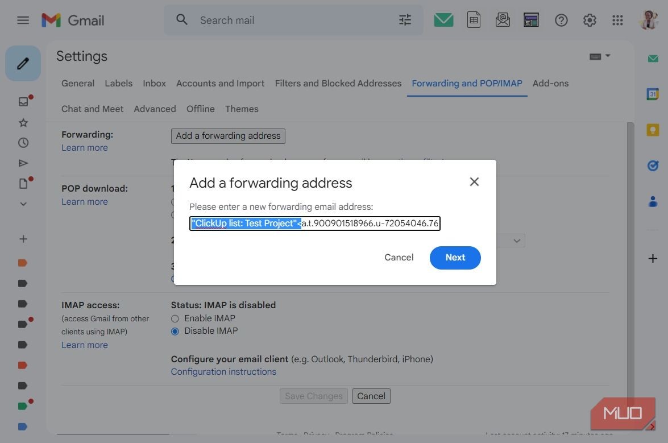Open the Chat and Meet tab
Image resolution: width=668 pixels, height=443 pixels.
[x=92, y=109]
